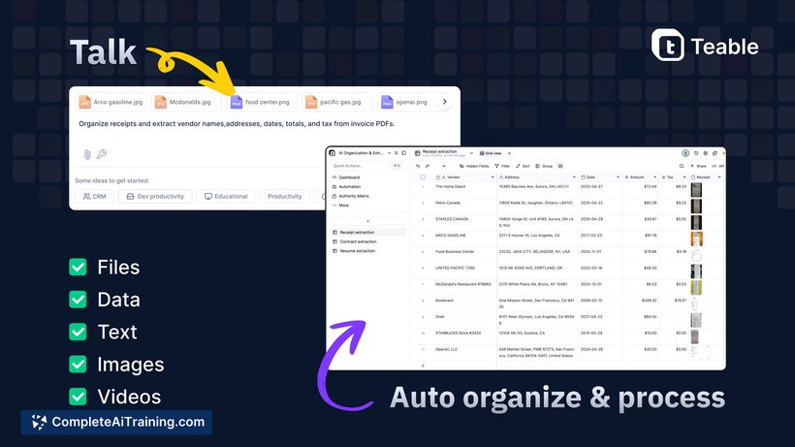The image size is (795, 447).
Task: Add a new table with sidebar plus button
Action: [x=367, y=221]
